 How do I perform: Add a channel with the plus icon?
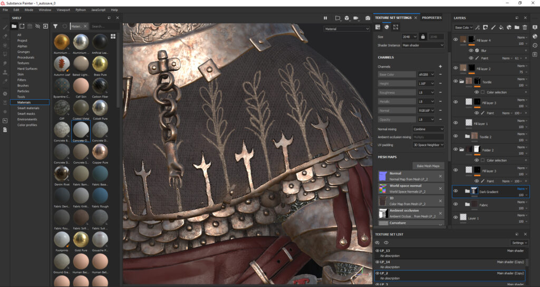(x=440, y=66)
